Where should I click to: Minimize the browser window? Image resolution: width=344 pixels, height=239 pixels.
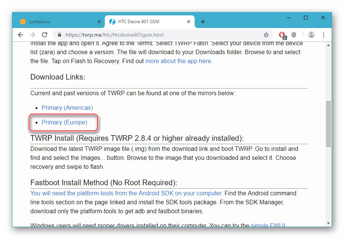pos(289,18)
